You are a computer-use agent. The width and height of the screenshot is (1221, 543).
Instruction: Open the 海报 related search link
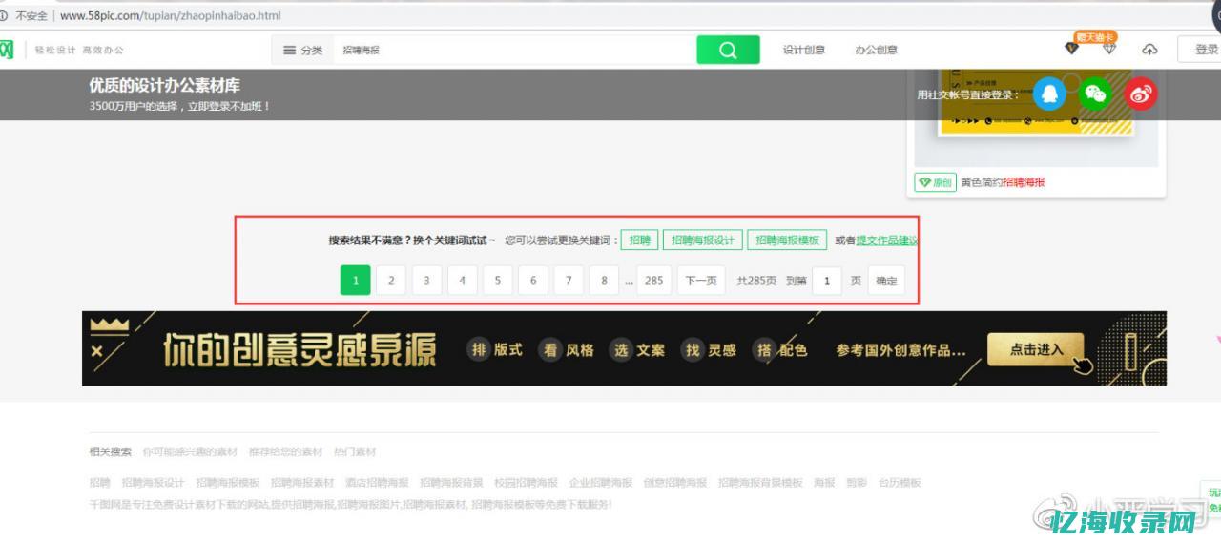824,483
